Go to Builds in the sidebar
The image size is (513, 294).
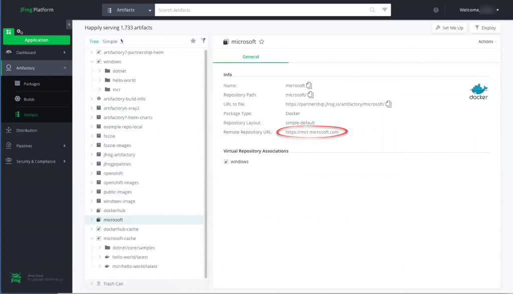click(29, 99)
